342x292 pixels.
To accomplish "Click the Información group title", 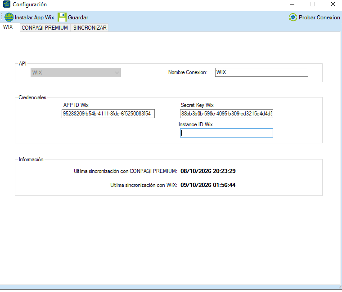I will 31,159.
